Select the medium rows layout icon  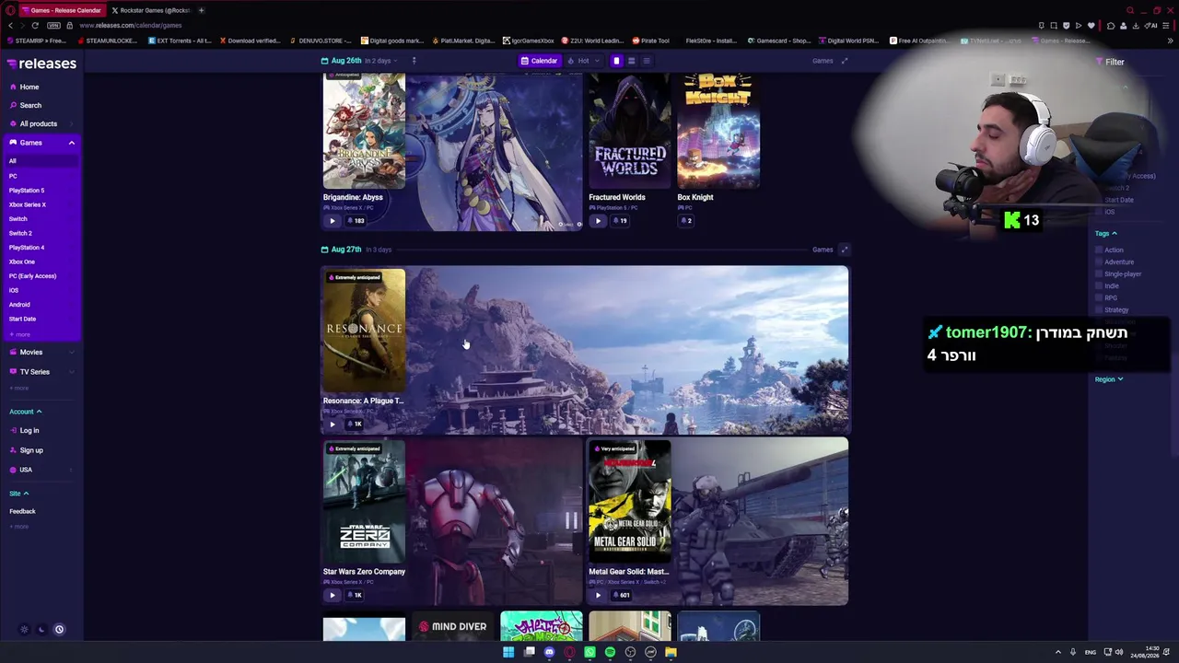[631, 61]
